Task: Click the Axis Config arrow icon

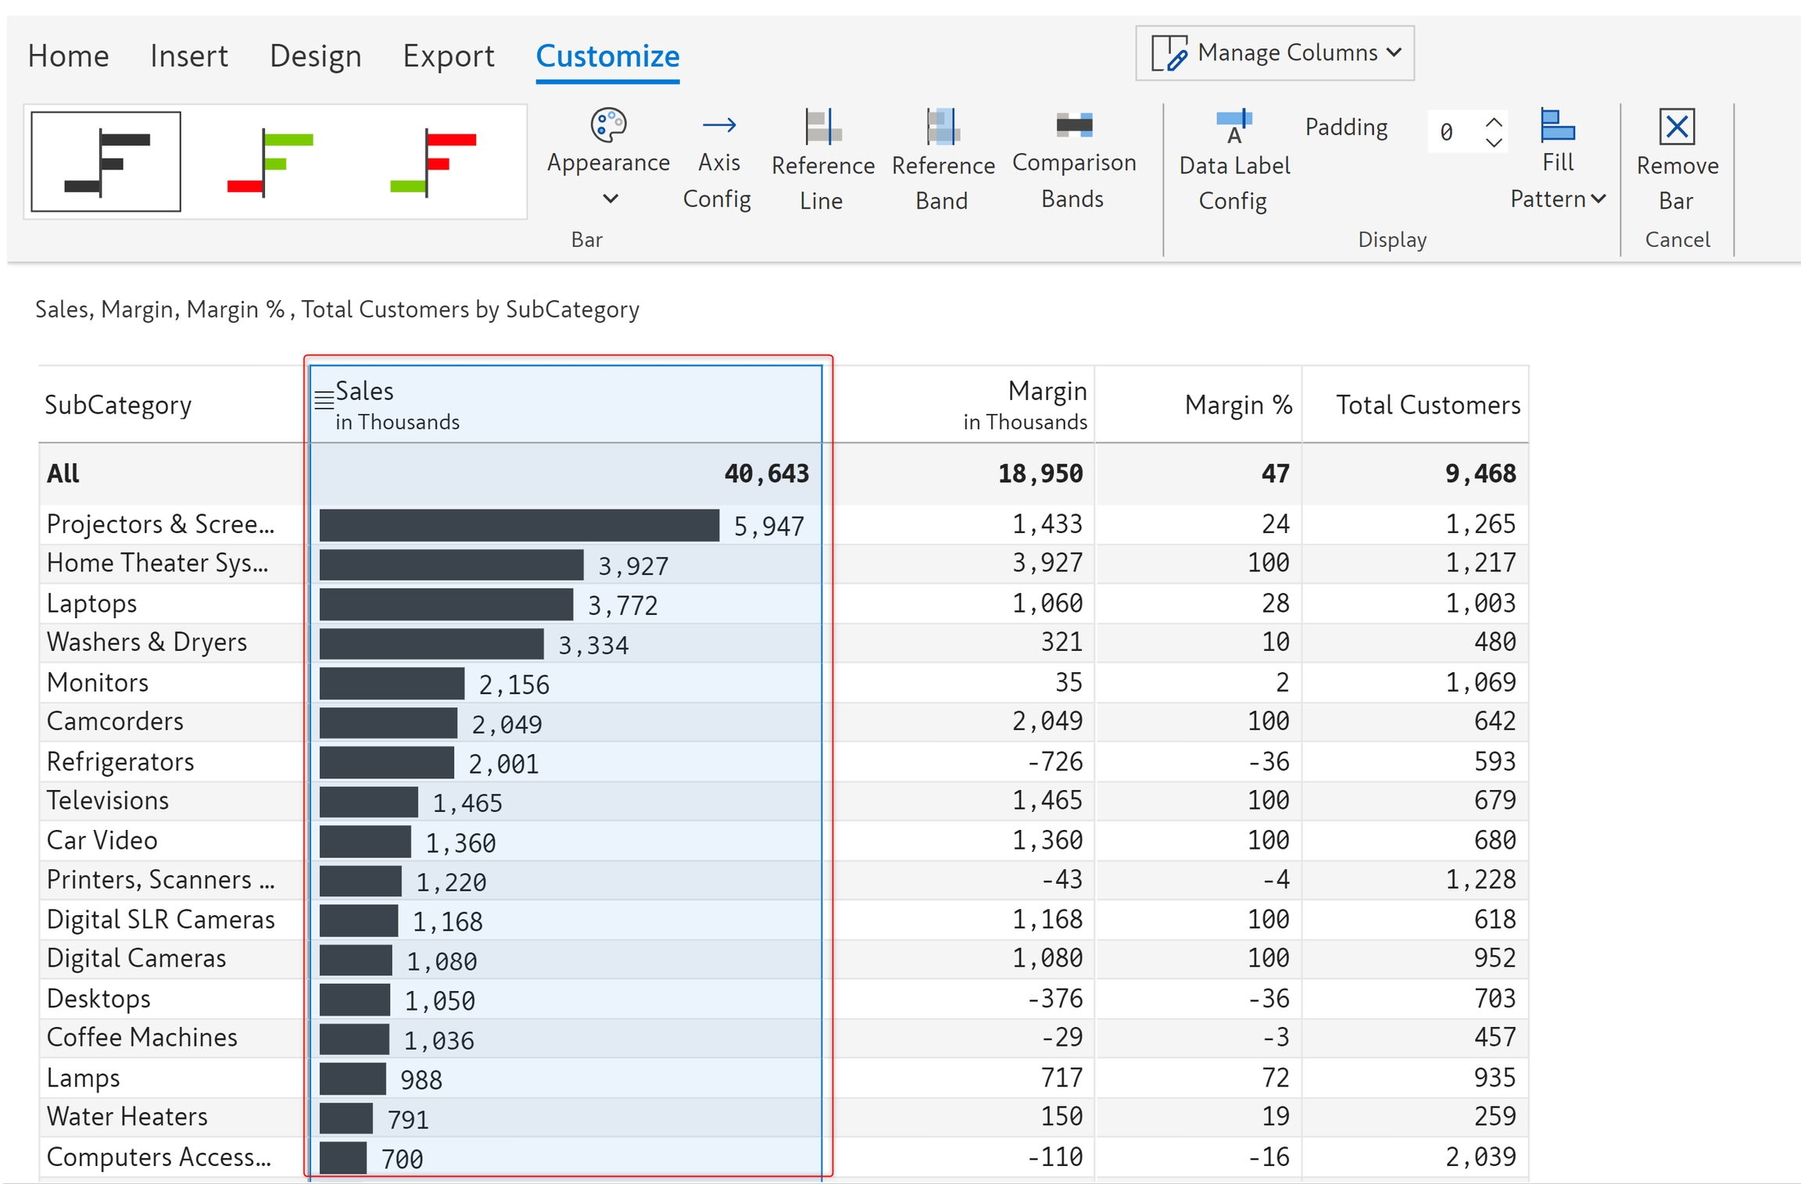Action: 718,125
